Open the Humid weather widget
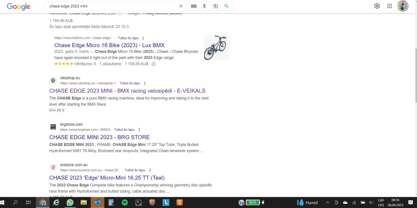 pyautogui.click(x=308, y=203)
